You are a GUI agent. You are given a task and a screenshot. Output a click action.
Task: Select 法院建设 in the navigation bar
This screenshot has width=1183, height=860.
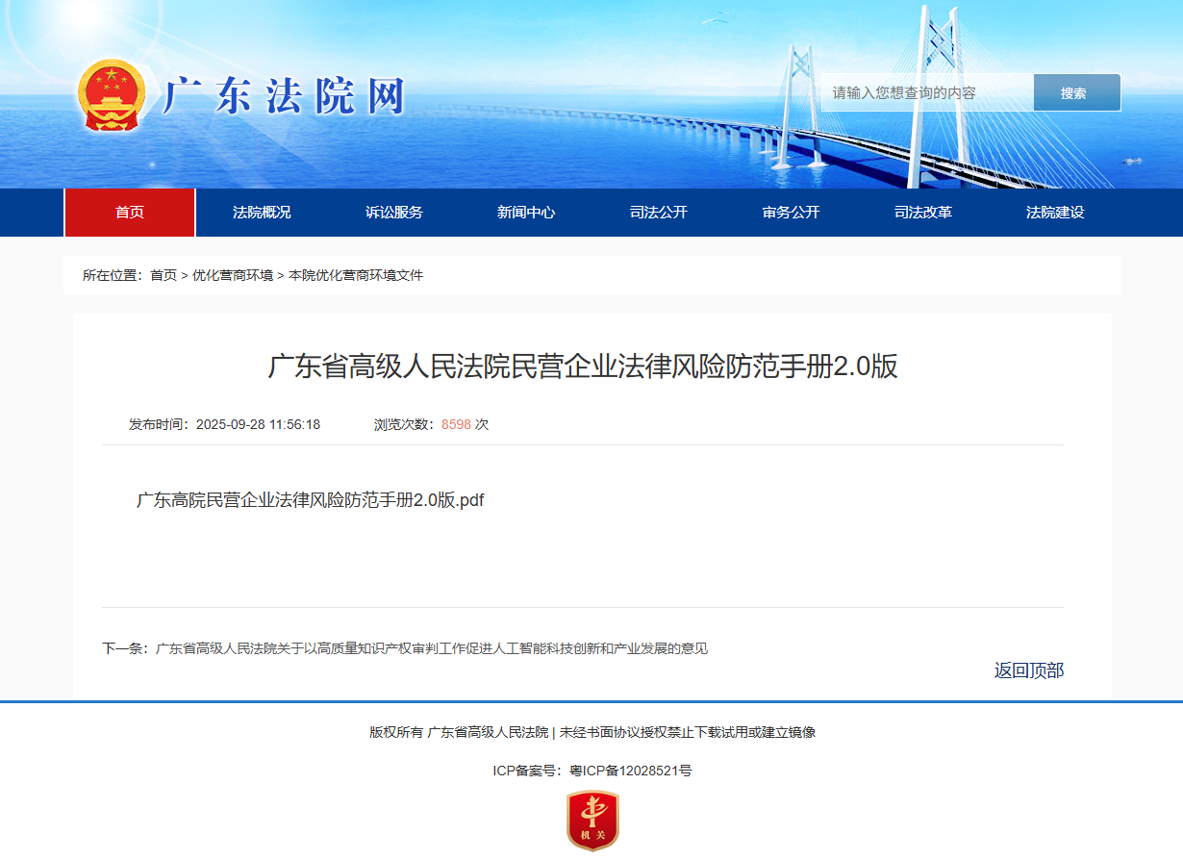click(x=1055, y=213)
